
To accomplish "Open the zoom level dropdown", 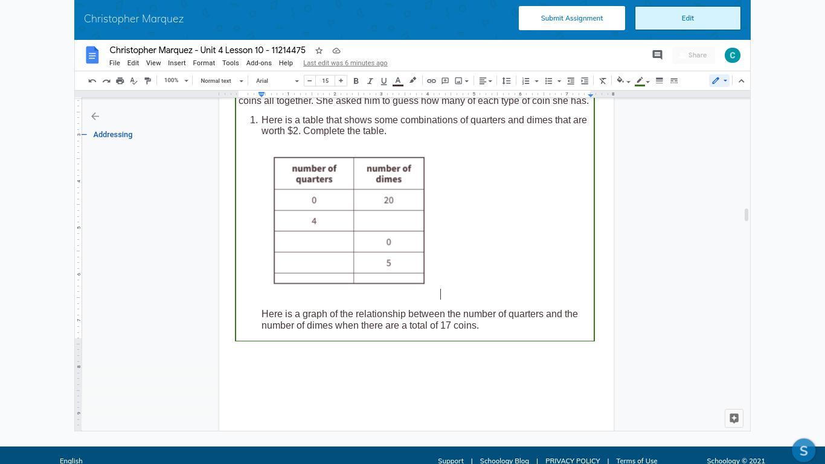I will (x=176, y=81).
